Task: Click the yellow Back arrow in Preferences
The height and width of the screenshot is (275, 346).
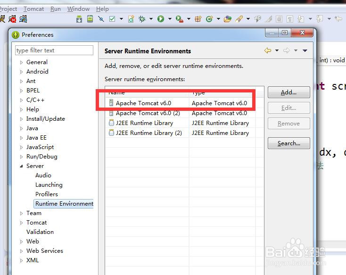Action: [268, 50]
